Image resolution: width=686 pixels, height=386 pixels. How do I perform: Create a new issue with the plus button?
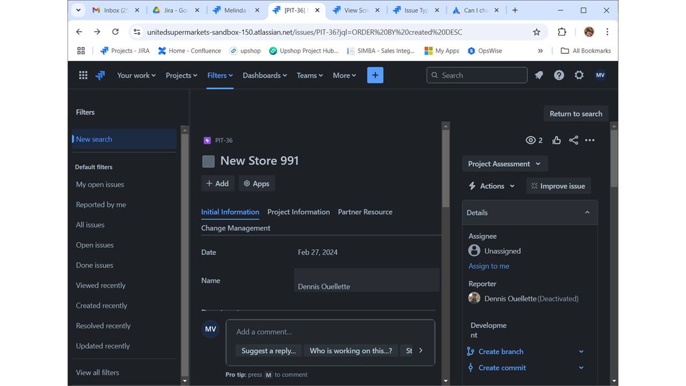(x=375, y=75)
